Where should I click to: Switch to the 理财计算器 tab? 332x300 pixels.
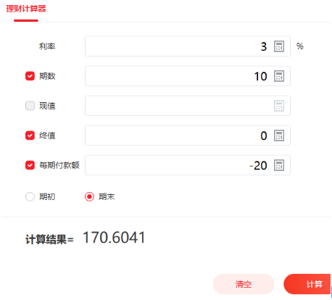[26, 9]
